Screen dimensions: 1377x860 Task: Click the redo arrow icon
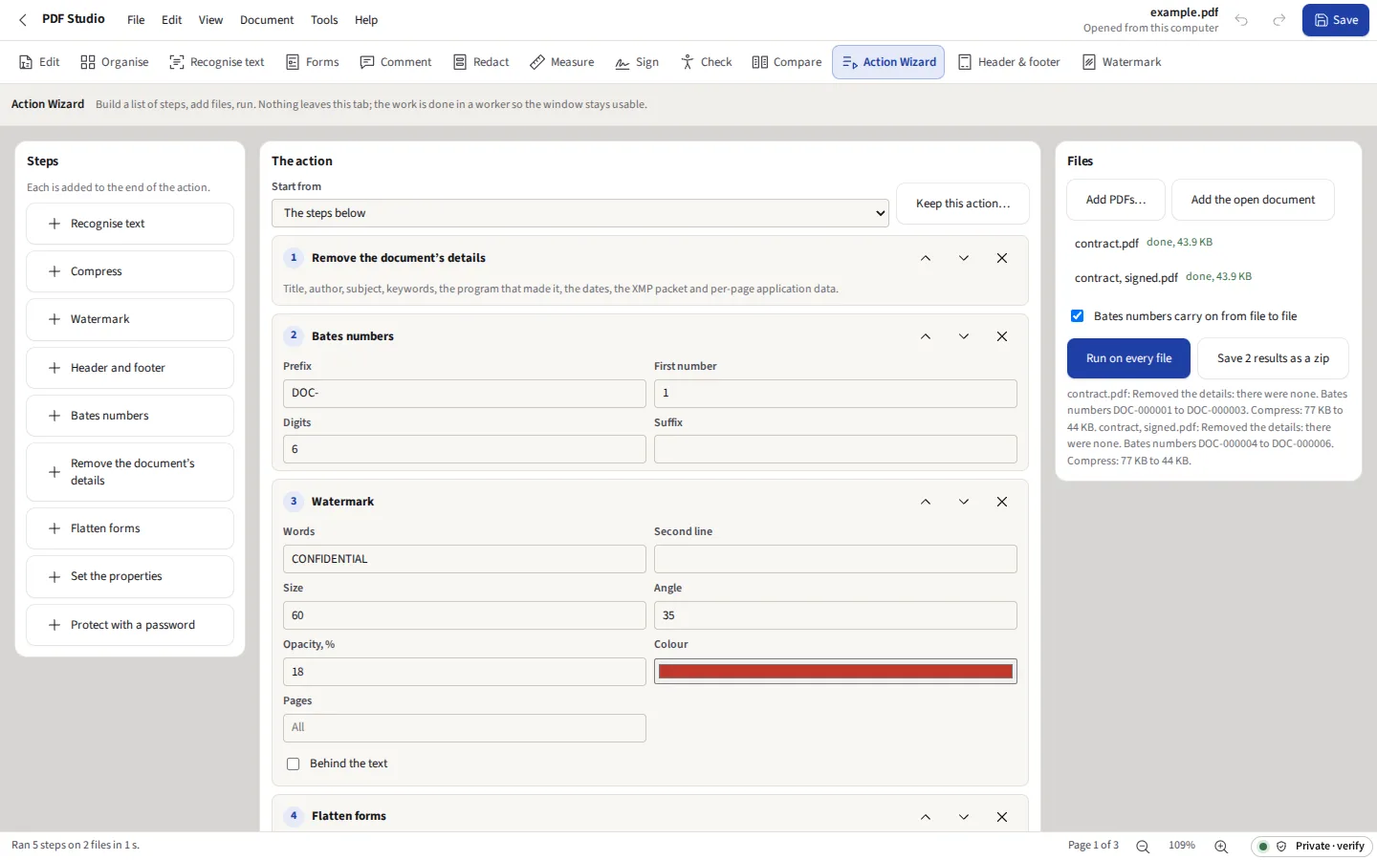click(x=1279, y=20)
